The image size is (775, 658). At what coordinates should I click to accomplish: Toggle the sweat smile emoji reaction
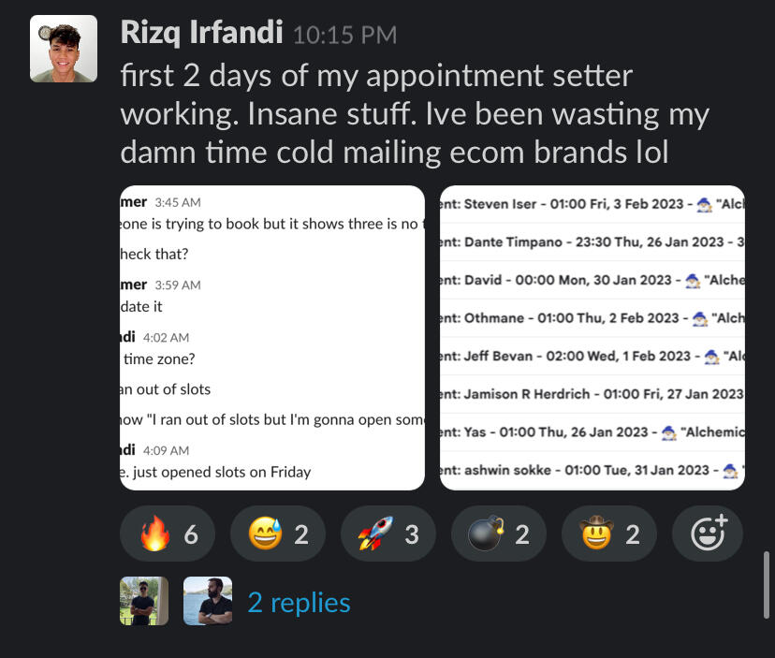click(x=278, y=534)
